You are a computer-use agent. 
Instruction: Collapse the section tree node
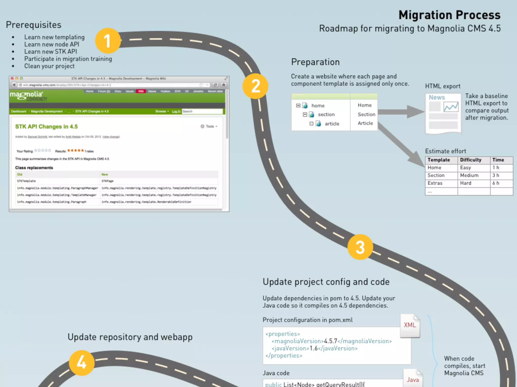coord(305,115)
